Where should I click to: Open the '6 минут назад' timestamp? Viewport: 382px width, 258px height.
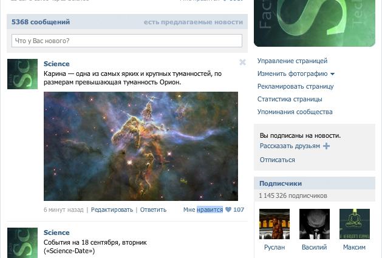[64, 210]
